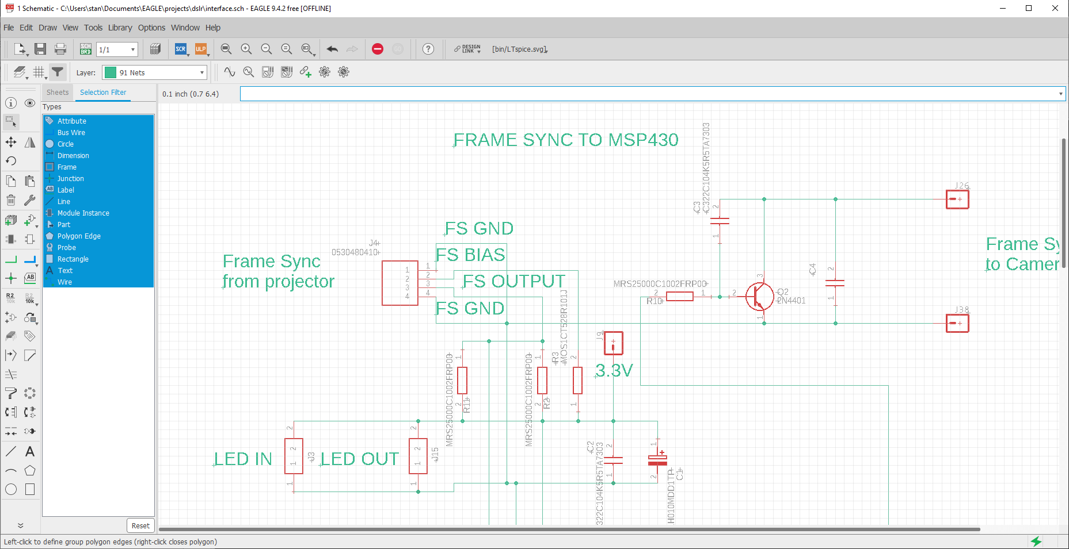
Task: Select the Group selection tool
Action: [x=11, y=122]
